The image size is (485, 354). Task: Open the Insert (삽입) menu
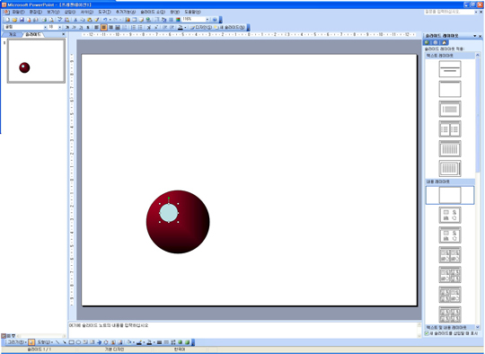70,12
